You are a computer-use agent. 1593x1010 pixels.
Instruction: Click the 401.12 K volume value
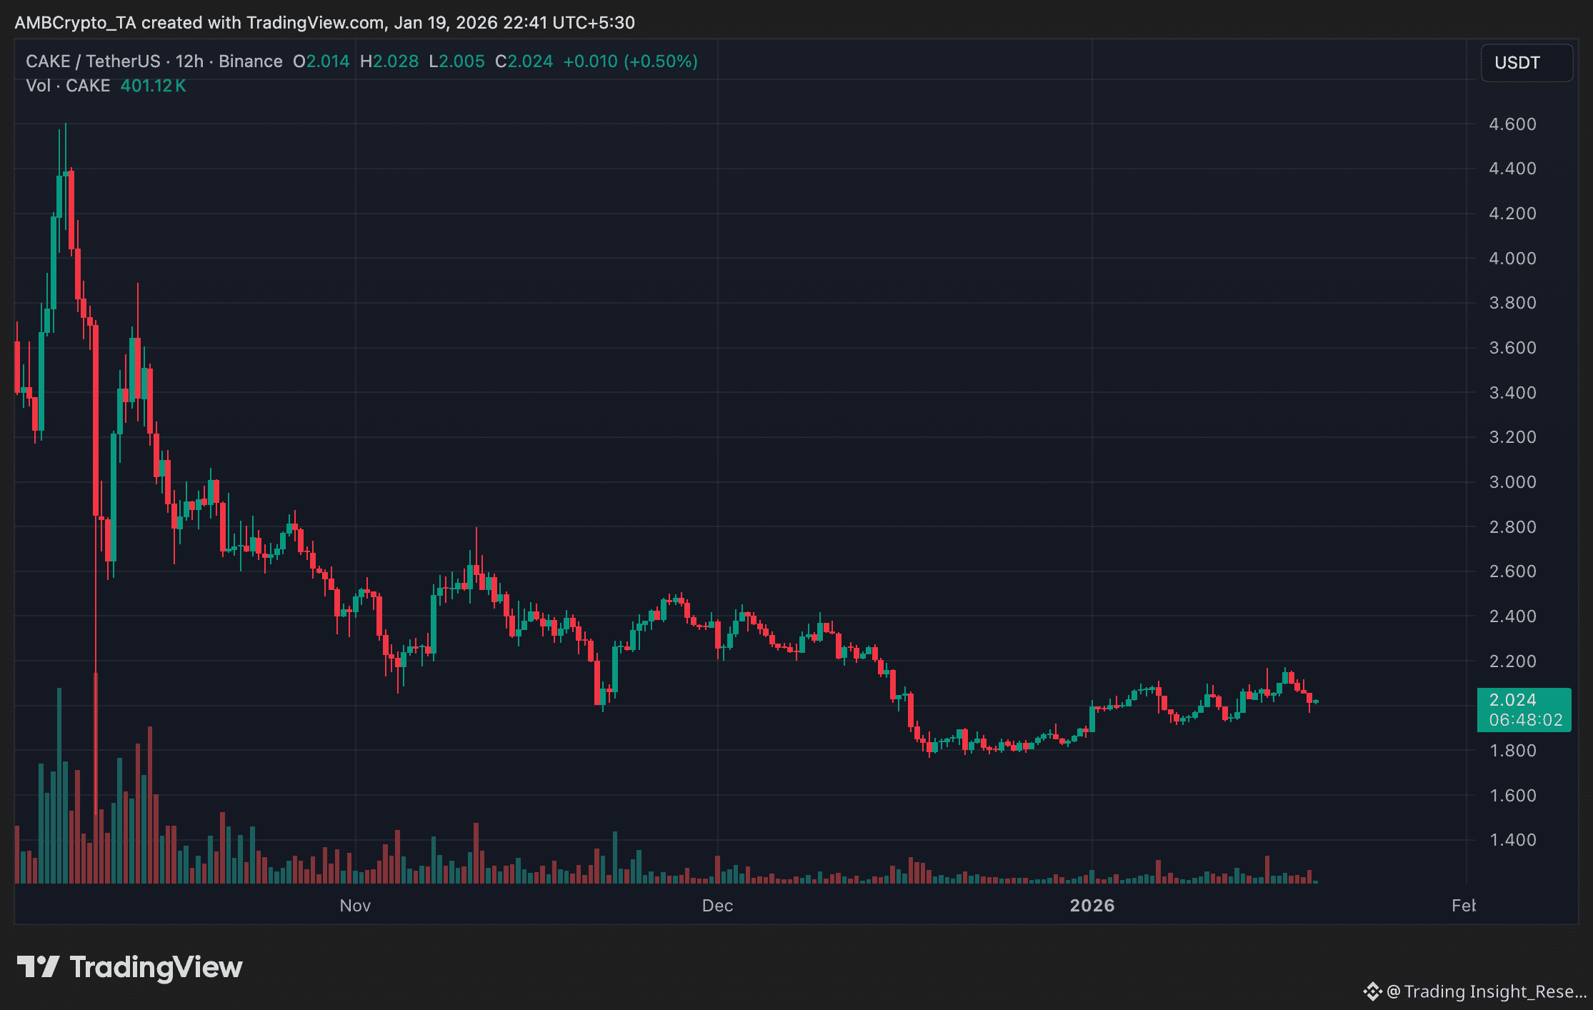coord(153,86)
